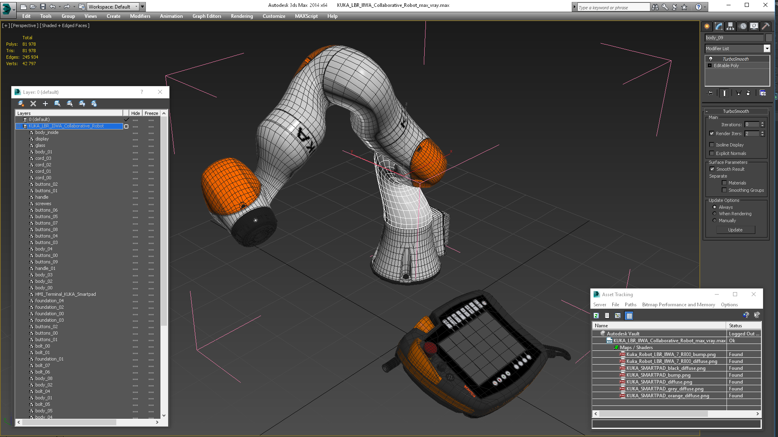Image resolution: width=778 pixels, height=437 pixels.
Task: Enable the Explicit Normals checkbox
Action: coord(712,153)
